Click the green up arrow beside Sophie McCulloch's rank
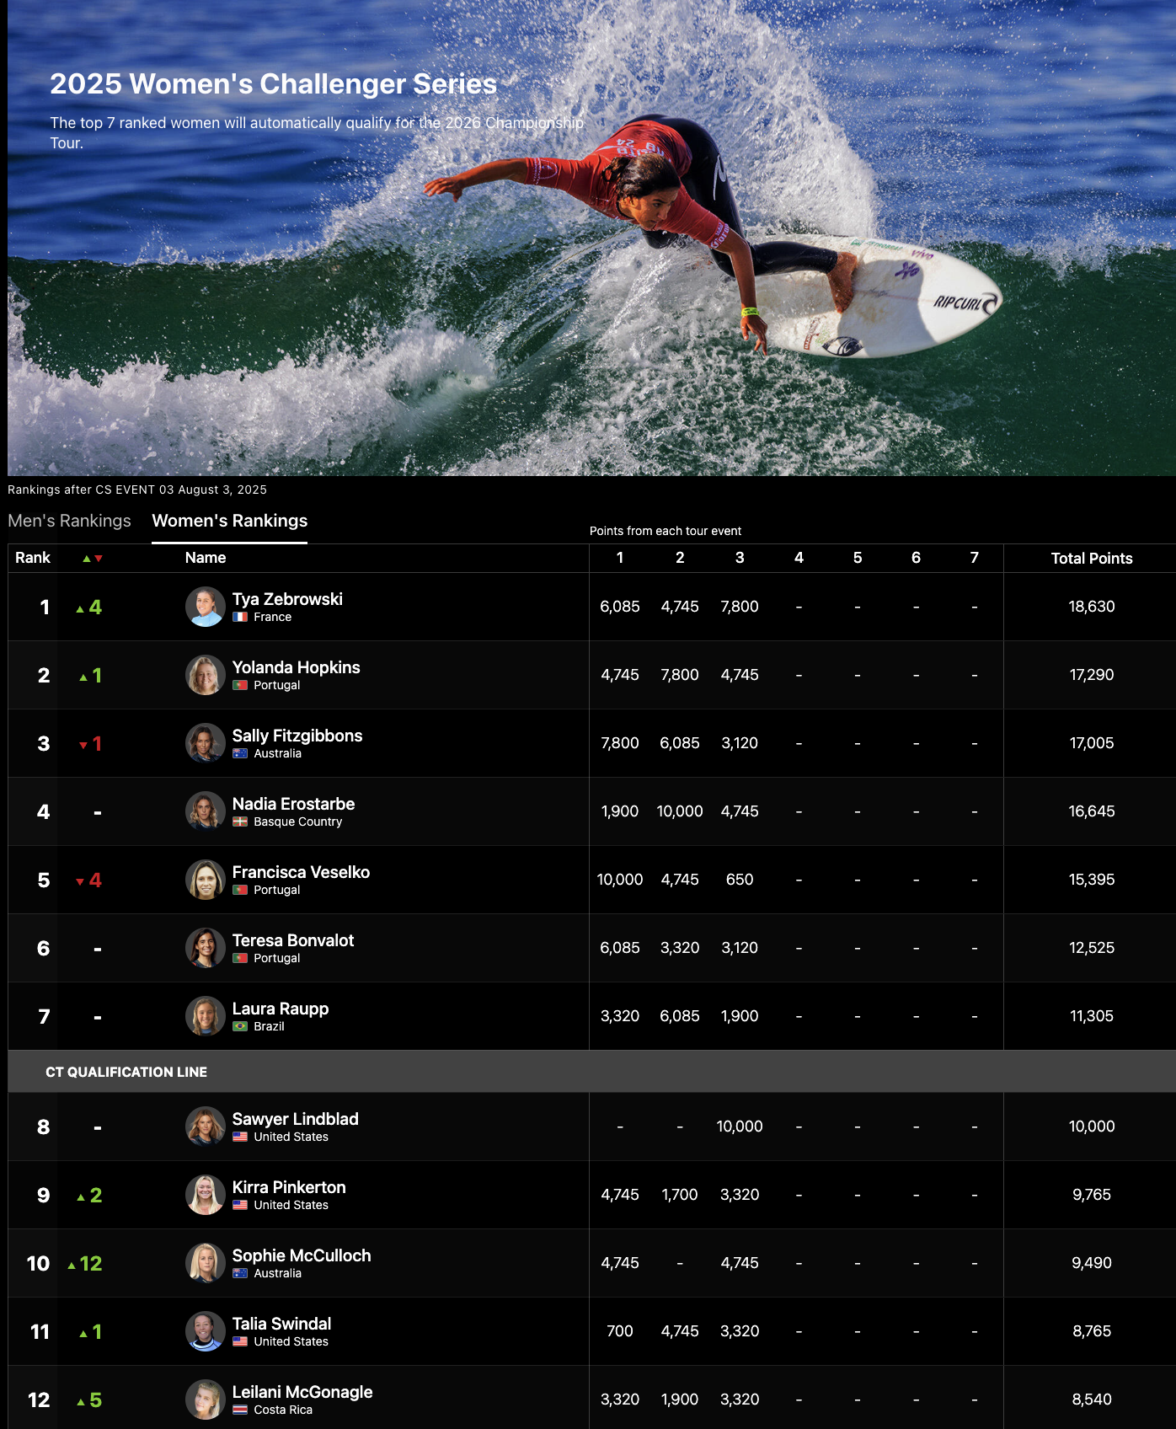 click(x=72, y=1265)
